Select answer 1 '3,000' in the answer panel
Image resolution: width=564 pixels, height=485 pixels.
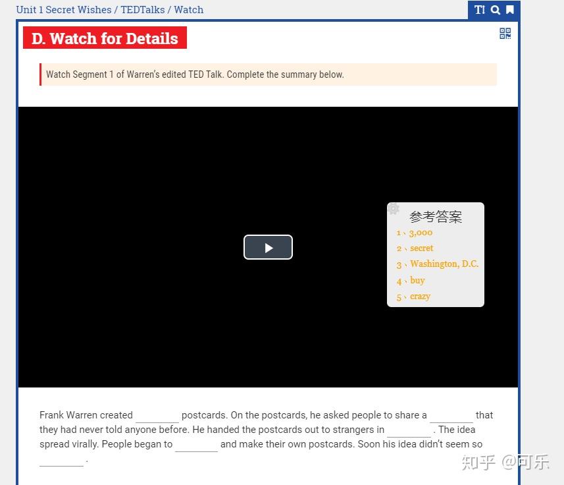[x=420, y=232]
